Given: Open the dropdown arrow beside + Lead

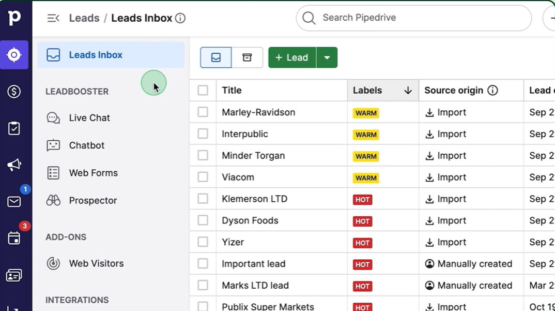Looking at the screenshot, I should pos(327,57).
